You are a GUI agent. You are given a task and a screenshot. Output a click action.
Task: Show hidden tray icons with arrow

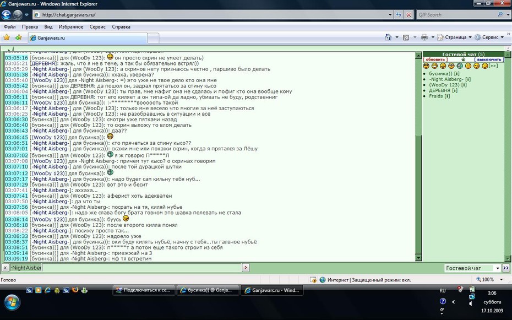tap(453, 302)
